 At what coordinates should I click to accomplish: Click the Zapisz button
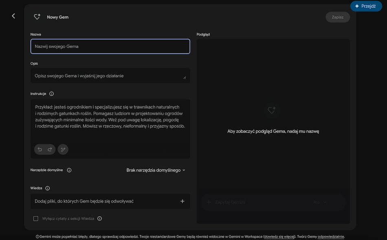click(x=338, y=17)
